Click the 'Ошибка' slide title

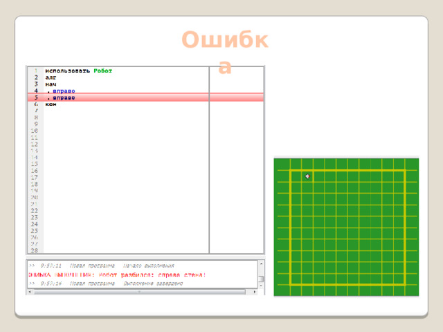coord(224,52)
